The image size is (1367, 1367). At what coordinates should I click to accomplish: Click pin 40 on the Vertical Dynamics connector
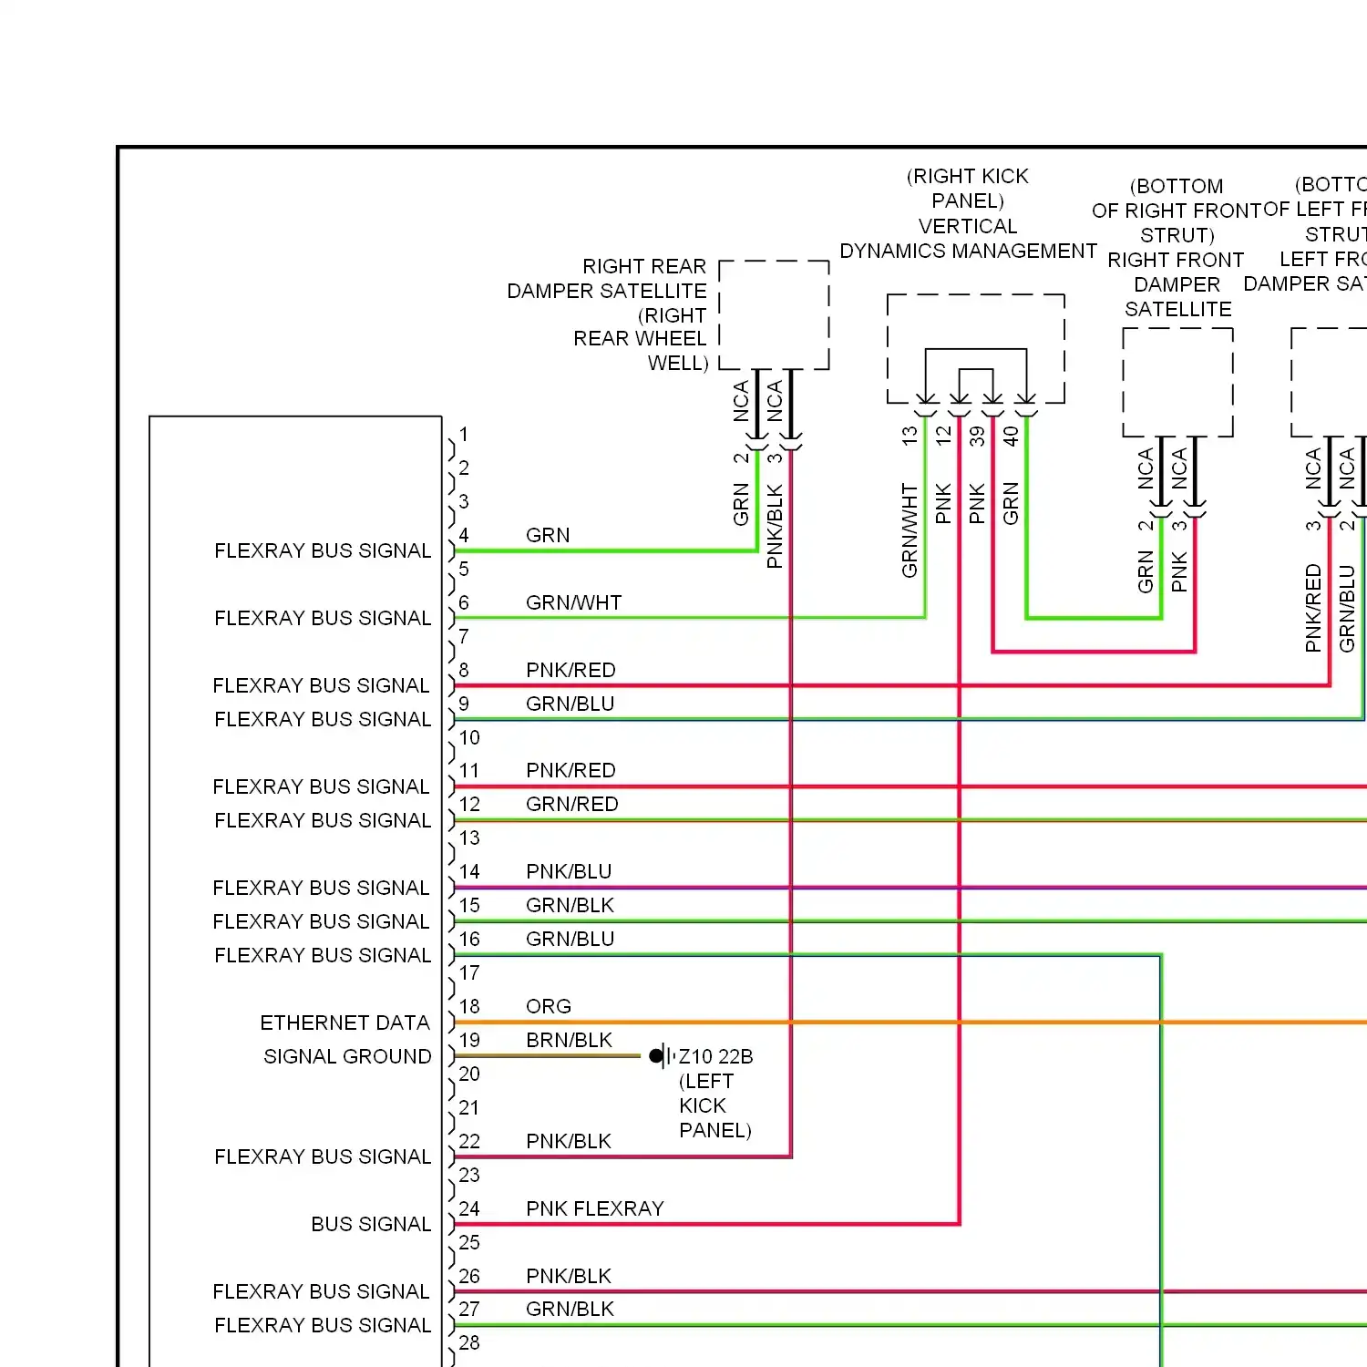pos(1011,436)
